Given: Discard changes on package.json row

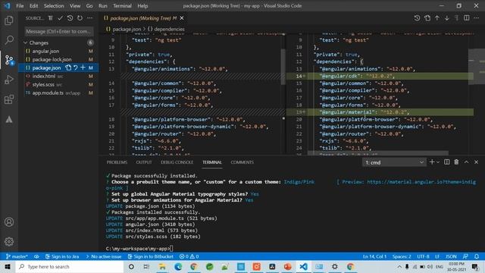Looking at the screenshot, I should 76,67.
